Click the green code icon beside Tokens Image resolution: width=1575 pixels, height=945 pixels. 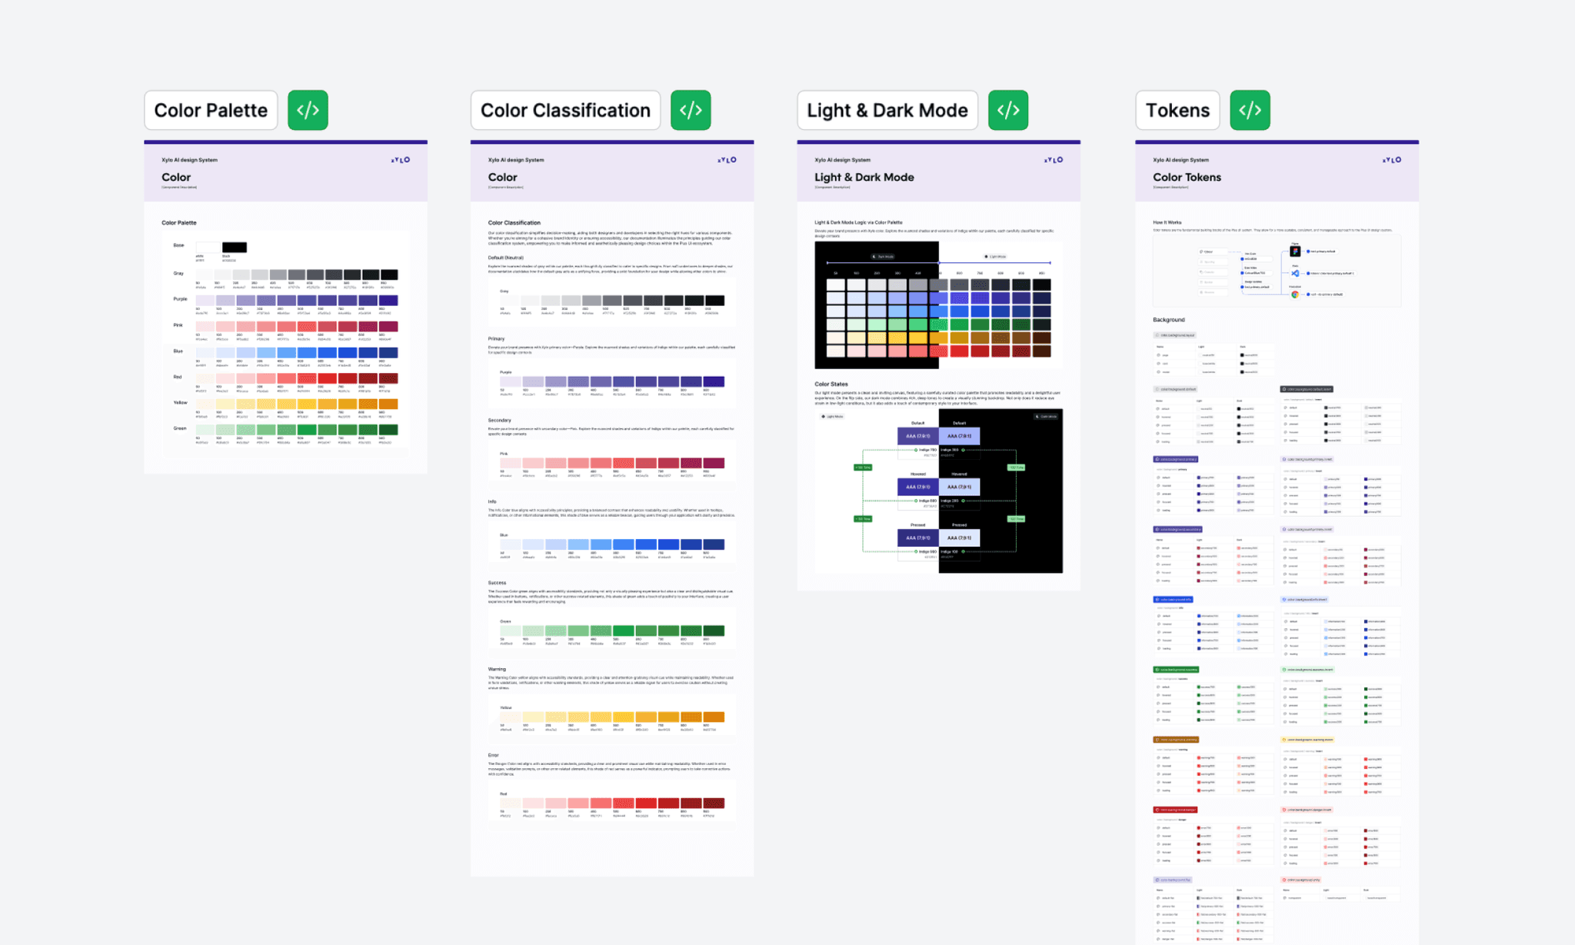click(x=1249, y=110)
